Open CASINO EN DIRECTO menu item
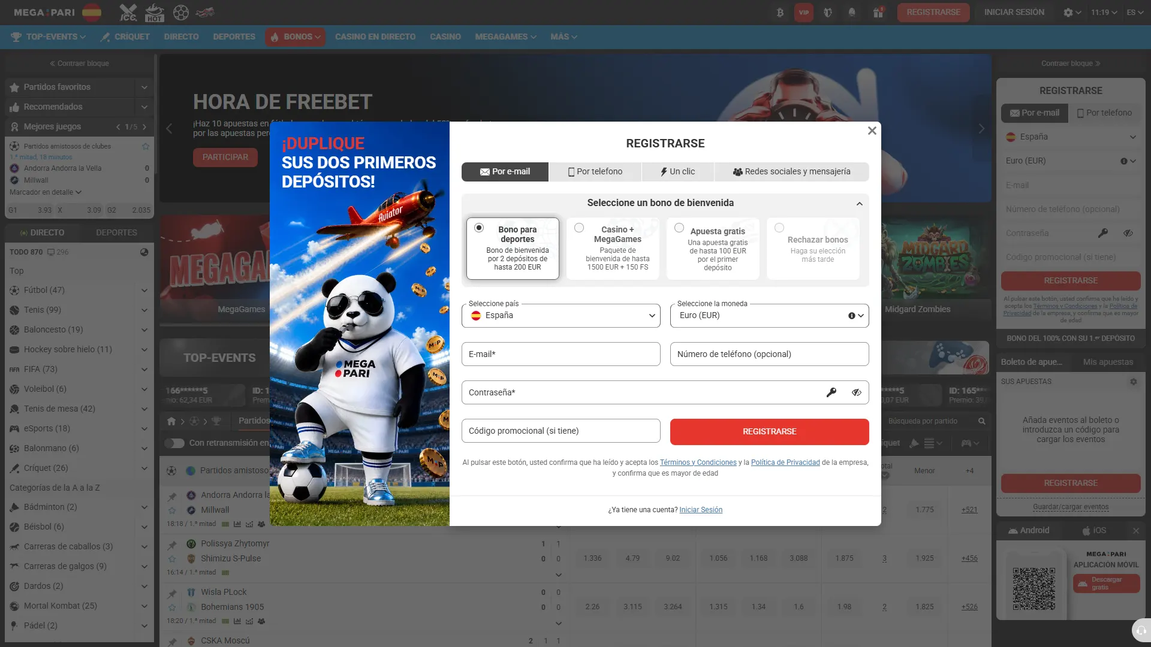Image resolution: width=1151 pixels, height=647 pixels. pos(375,37)
